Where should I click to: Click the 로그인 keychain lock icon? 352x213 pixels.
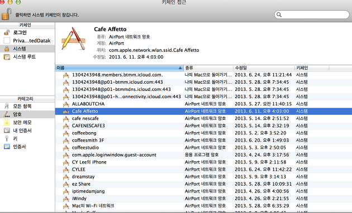click(7, 32)
